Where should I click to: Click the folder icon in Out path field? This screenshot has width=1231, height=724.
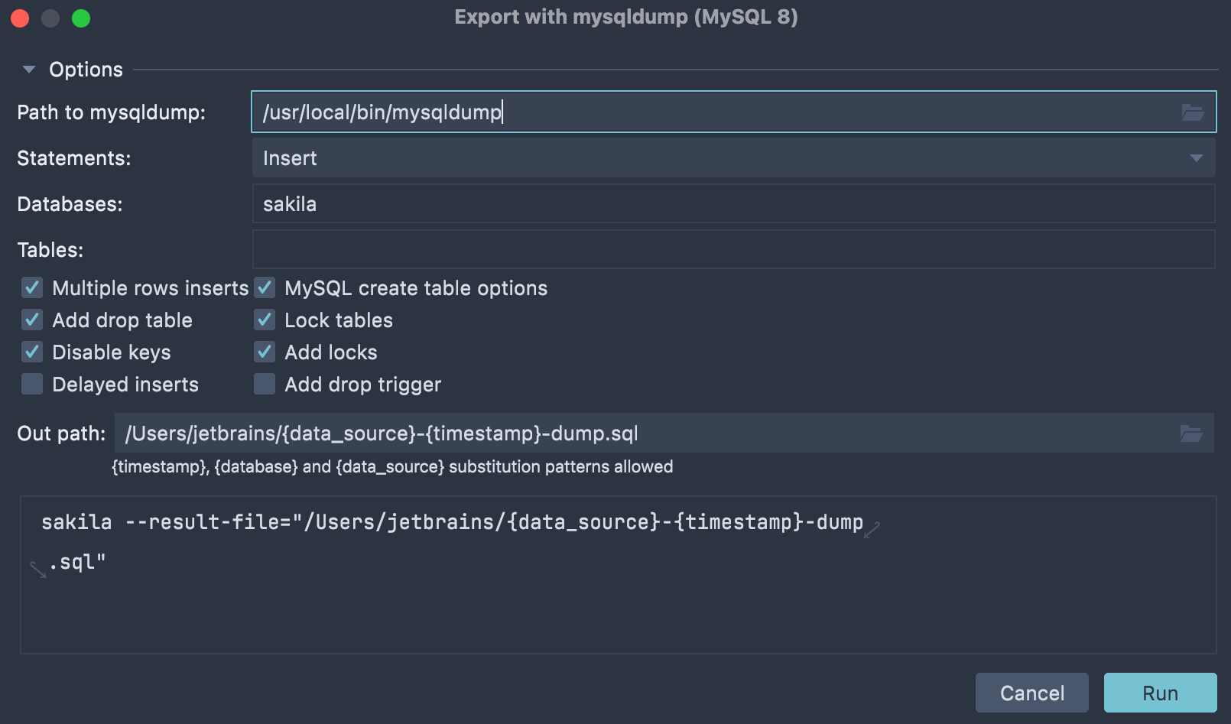(x=1190, y=433)
